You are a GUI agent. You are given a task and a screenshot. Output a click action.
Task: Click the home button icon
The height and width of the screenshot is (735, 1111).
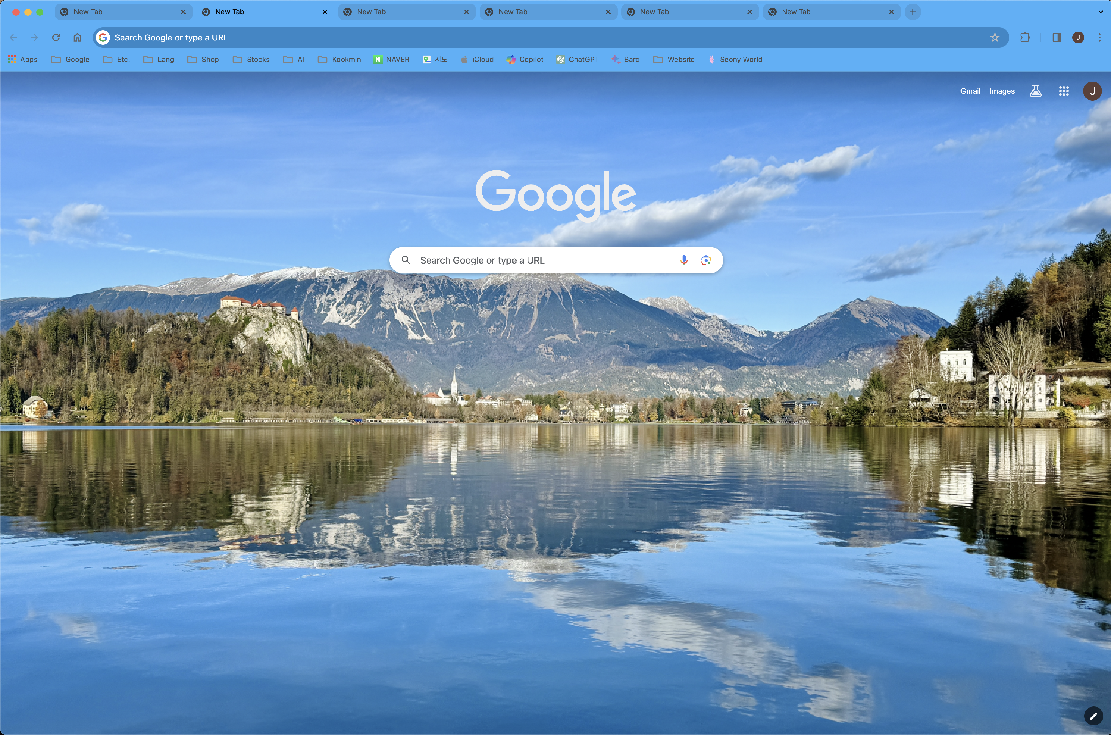[x=77, y=37]
